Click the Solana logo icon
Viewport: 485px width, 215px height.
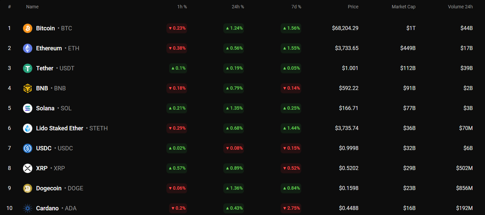pyautogui.click(x=27, y=108)
